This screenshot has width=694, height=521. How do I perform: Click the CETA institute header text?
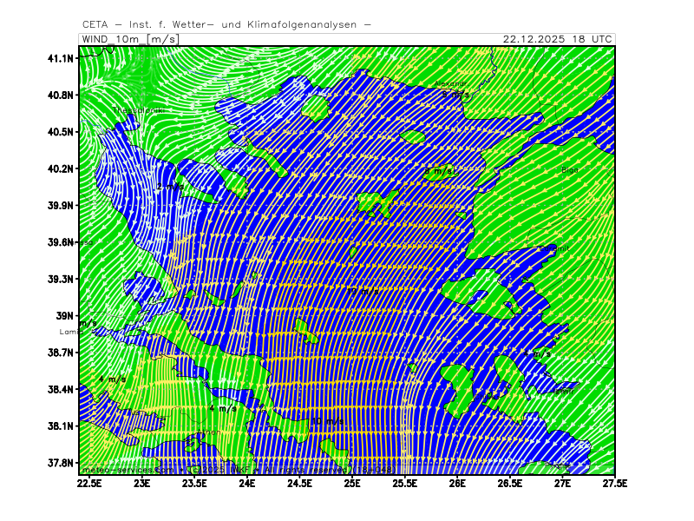click(x=226, y=24)
